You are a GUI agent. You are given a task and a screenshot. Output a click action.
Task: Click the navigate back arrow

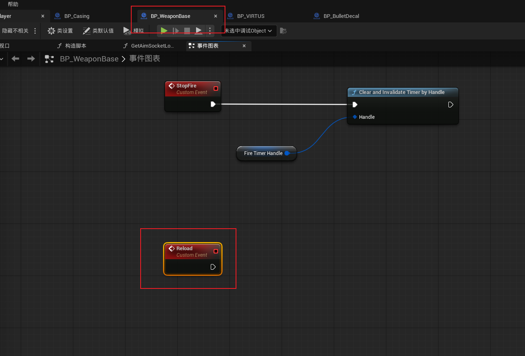point(15,59)
